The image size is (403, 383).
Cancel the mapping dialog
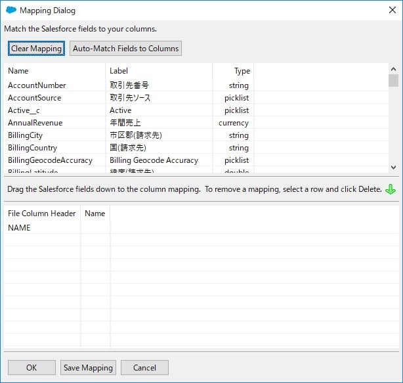point(144,367)
